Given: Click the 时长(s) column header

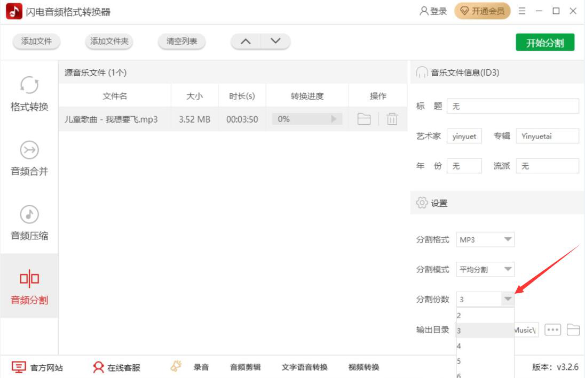Looking at the screenshot, I should tap(242, 96).
